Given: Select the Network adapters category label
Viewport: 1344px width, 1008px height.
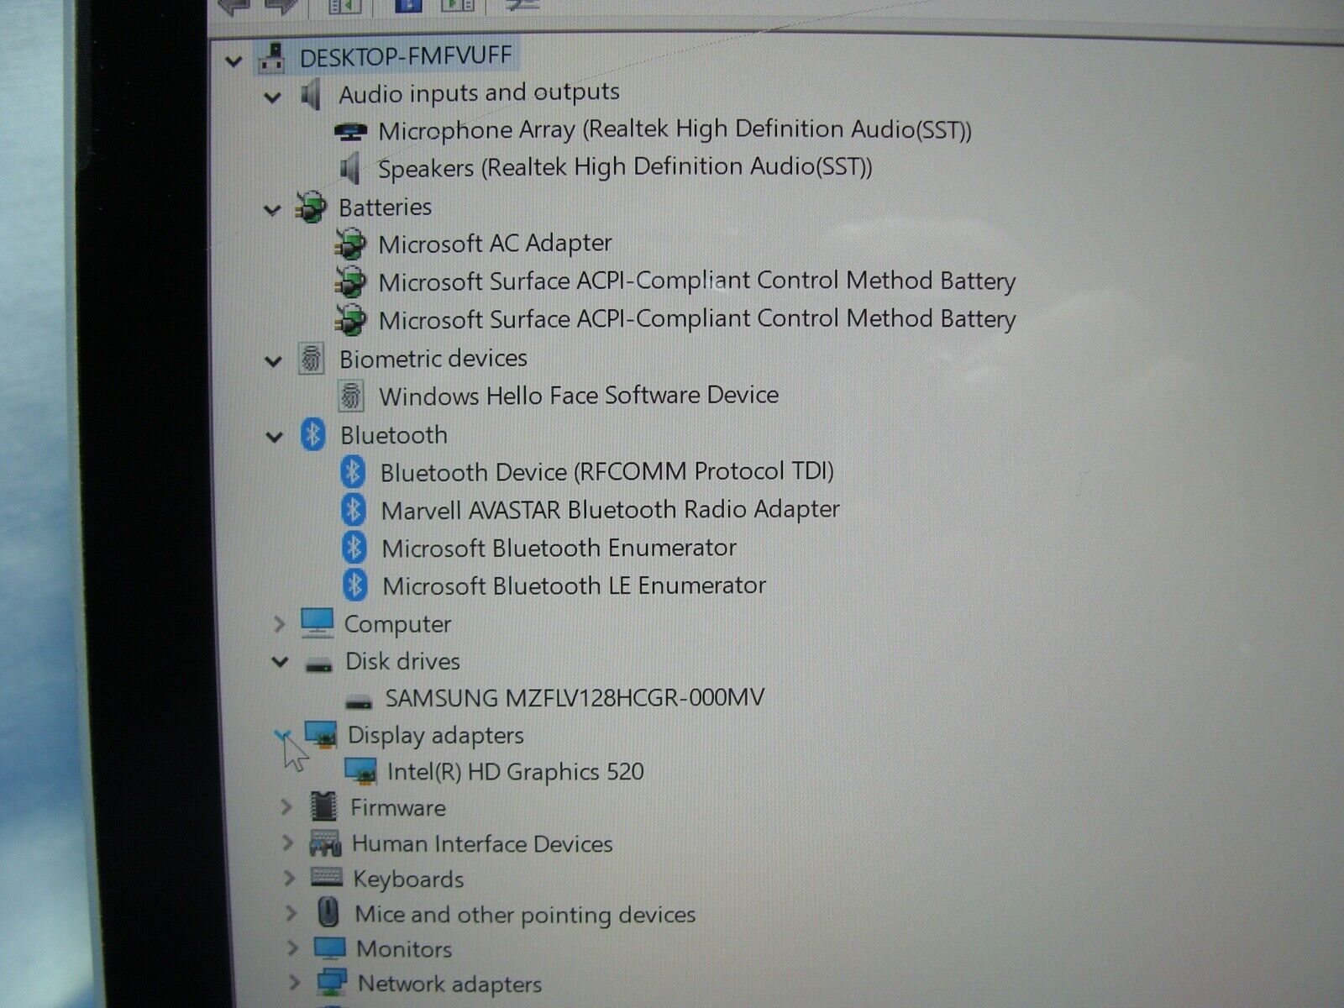Looking at the screenshot, I should pos(449,984).
